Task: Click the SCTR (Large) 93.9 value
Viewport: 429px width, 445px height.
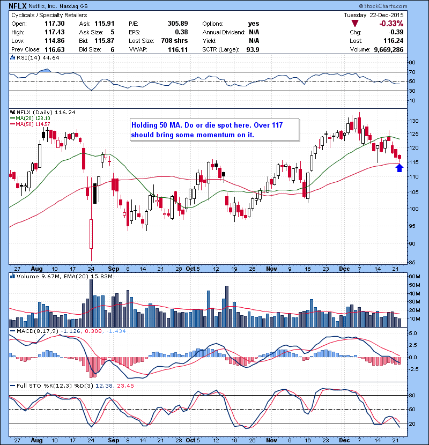Action: (x=252, y=49)
